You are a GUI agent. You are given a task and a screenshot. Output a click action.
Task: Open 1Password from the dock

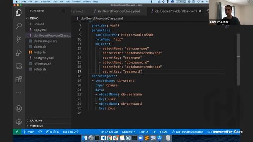(x=128, y=138)
